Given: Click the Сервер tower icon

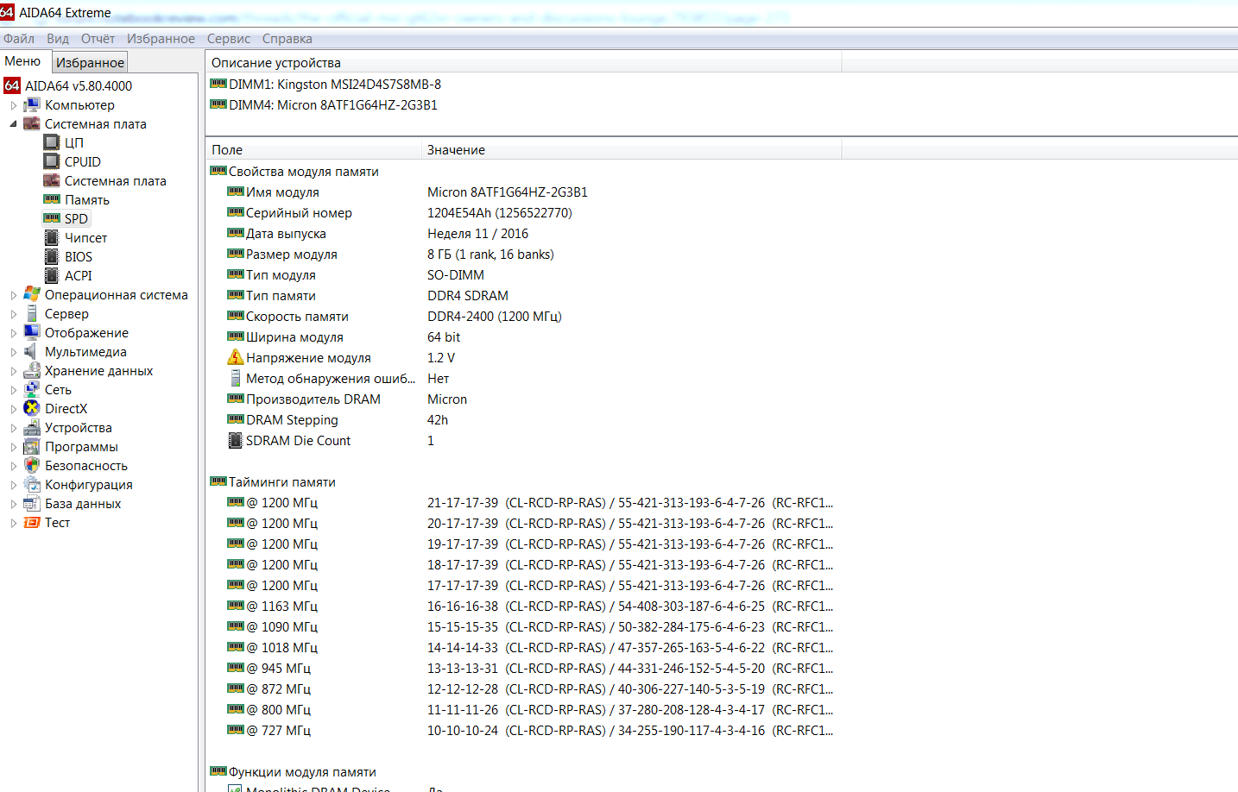Looking at the screenshot, I should 32,313.
